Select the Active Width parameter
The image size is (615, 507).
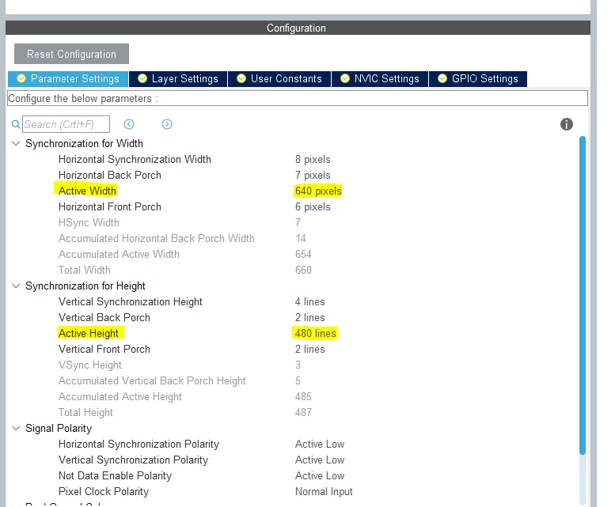(87, 191)
